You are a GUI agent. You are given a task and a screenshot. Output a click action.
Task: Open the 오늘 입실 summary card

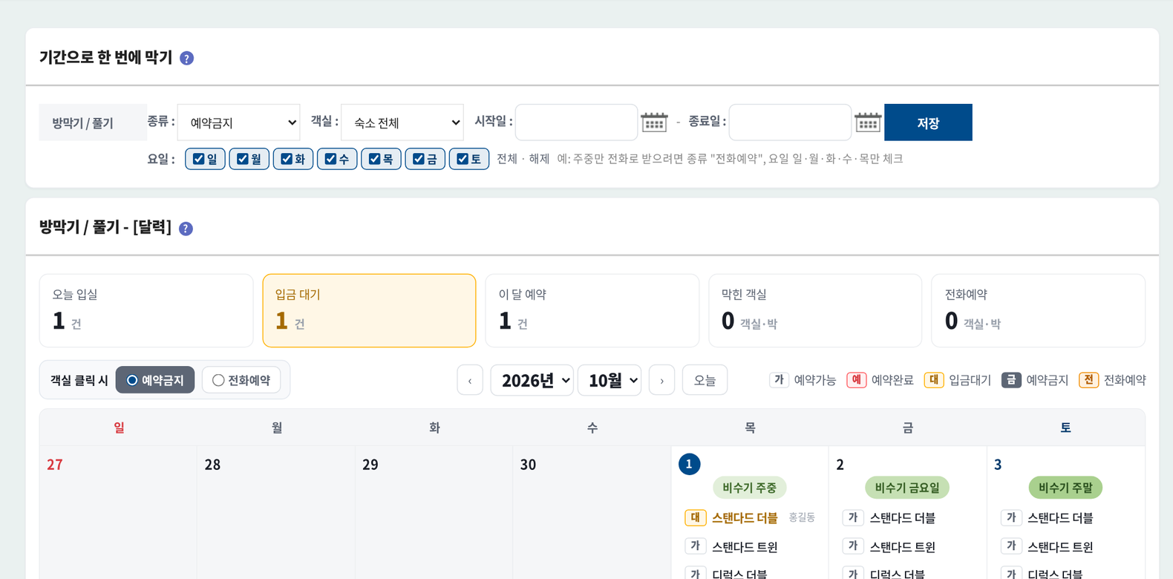click(146, 310)
